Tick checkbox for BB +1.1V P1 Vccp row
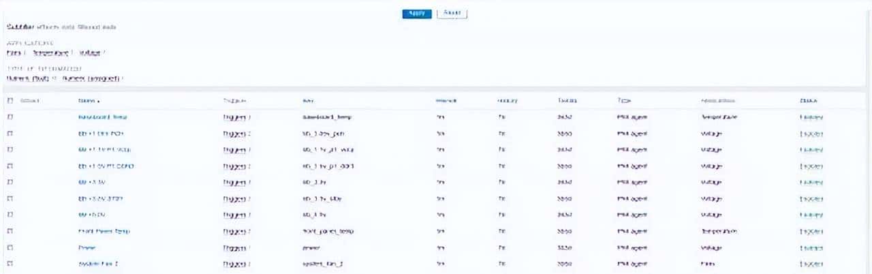Viewport: 872px width, 274px height. (10, 149)
